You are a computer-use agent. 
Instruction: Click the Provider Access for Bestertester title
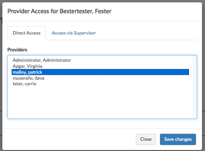[59, 11]
